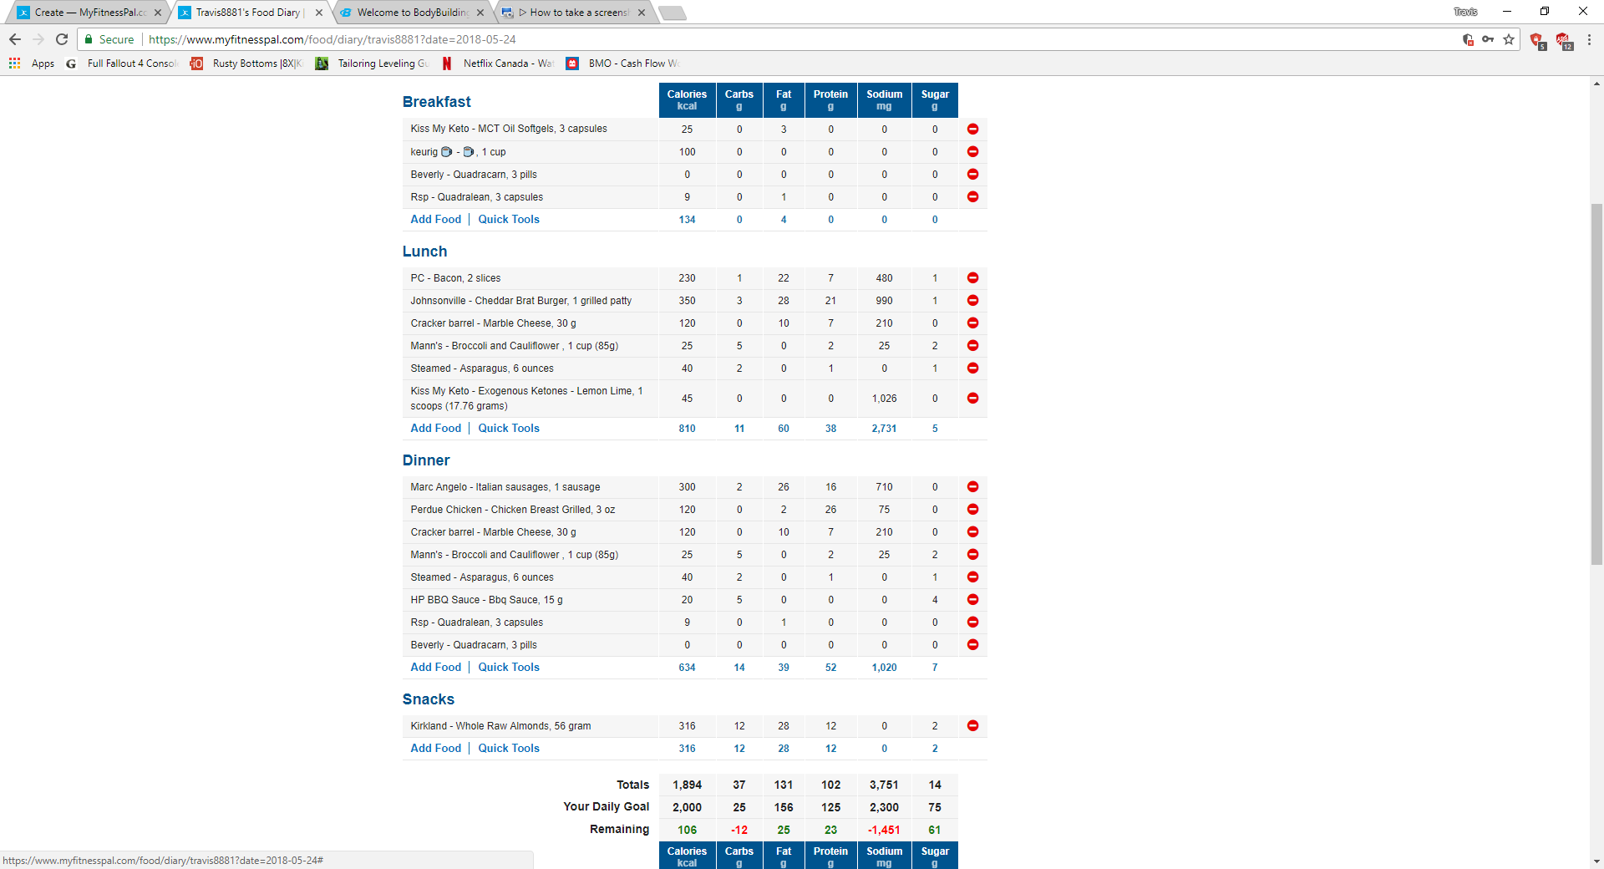1604x869 pixels.
Task: Open Kirkland Whole Raw Almonds entry
Action: click(500, 725)
